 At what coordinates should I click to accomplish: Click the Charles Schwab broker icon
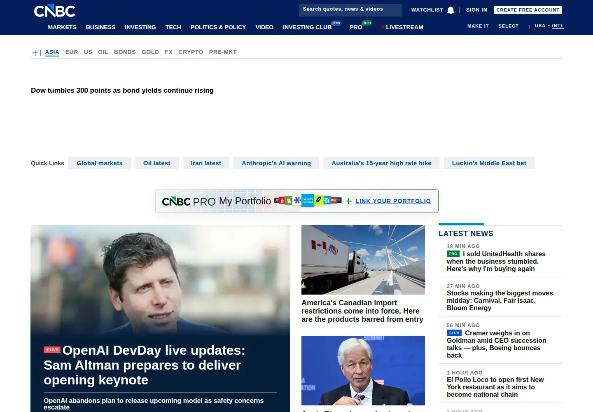pos(308,200)
